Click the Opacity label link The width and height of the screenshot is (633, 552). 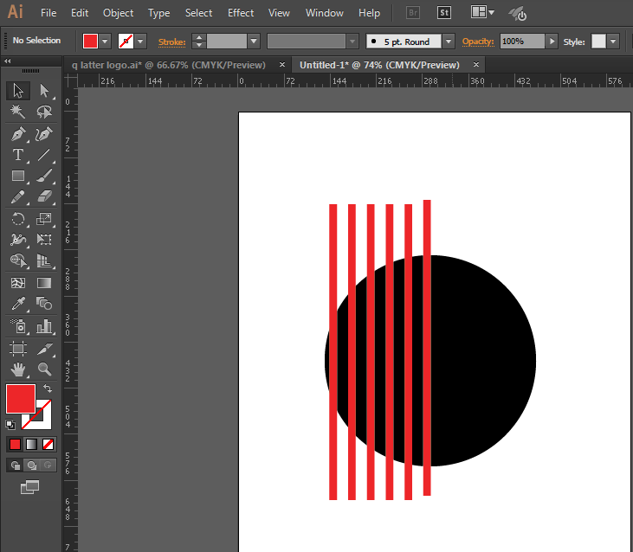[477, 41]
